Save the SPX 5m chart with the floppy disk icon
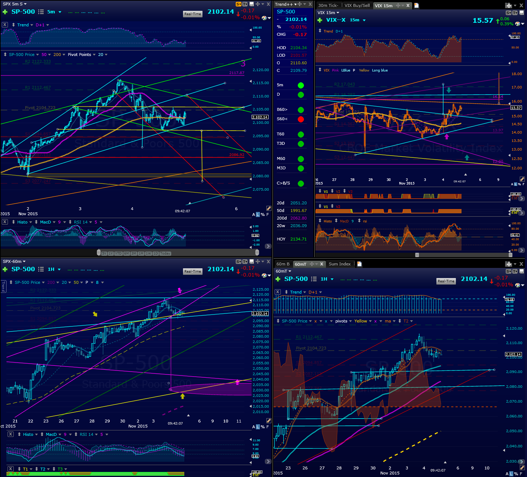 (252, 4)
